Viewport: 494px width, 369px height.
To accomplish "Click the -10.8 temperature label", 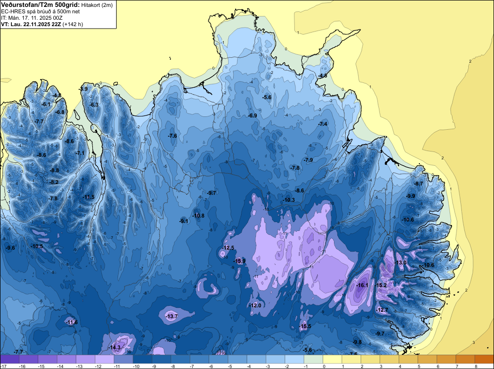I will point(199,216).
